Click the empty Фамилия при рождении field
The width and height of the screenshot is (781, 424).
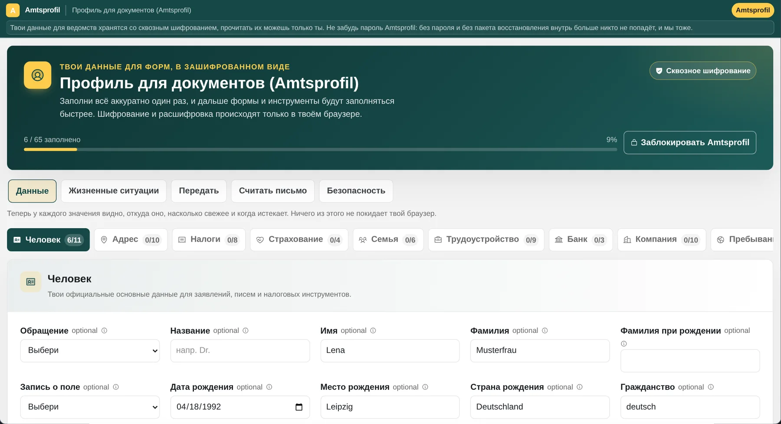[x=690, y=361]
